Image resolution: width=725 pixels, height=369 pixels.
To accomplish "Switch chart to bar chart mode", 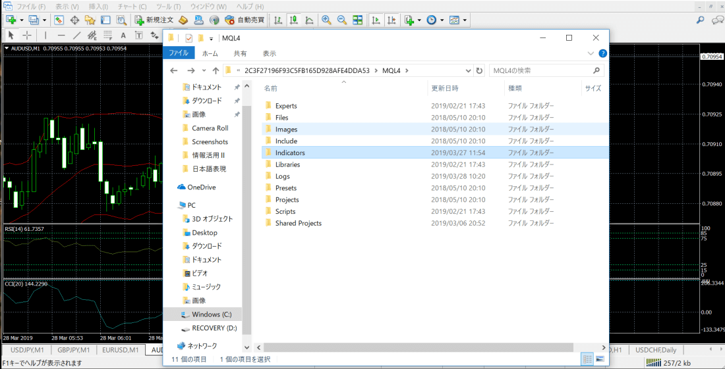I will pos(278,20).
